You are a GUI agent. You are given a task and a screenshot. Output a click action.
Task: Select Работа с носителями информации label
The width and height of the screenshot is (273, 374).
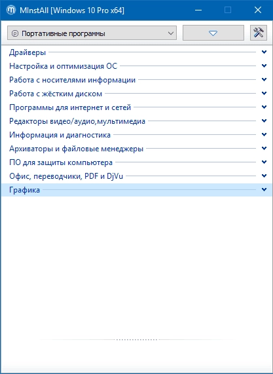coord(72,80)
